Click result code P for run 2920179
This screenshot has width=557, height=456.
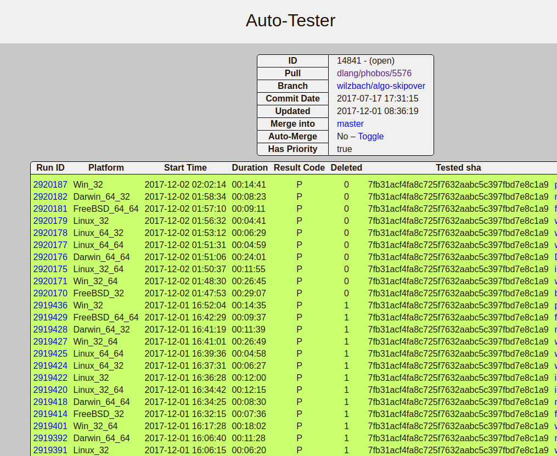point(299,221)
